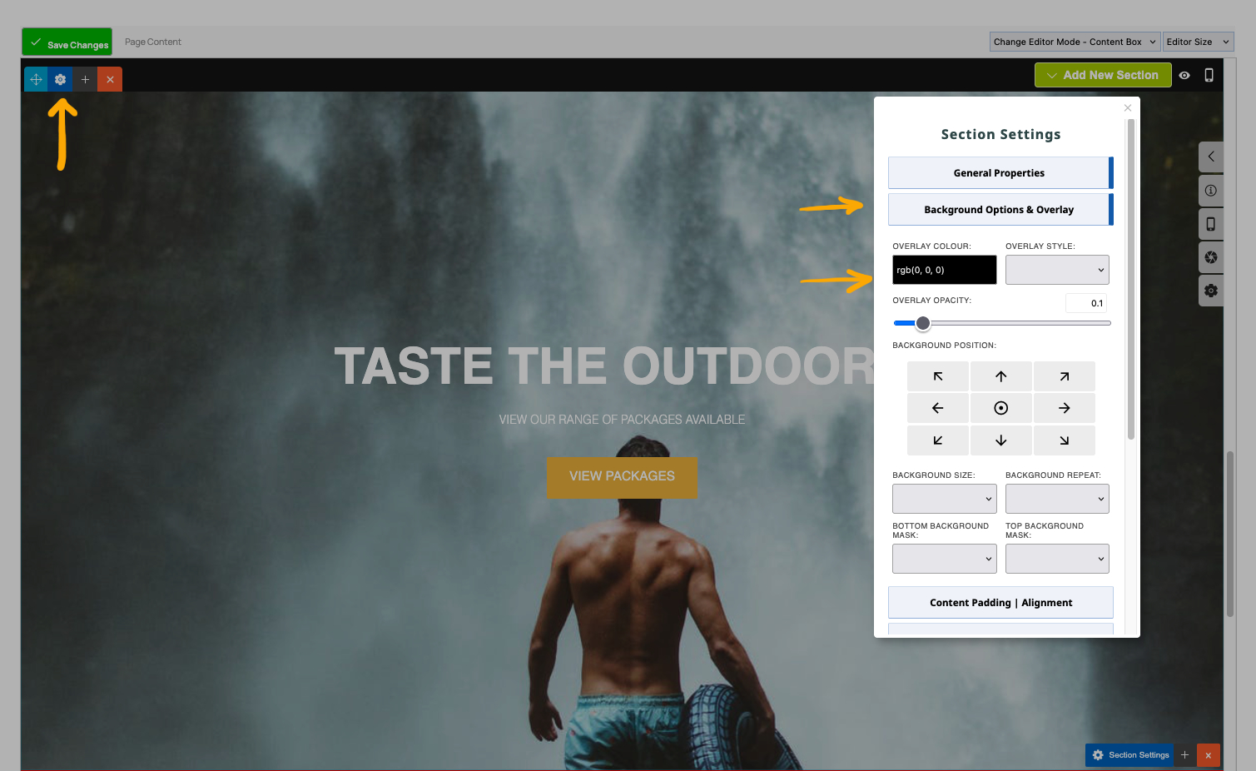Click the camera shutter icon in right sidebar
The width and height of the screenshot is (1256, 771).
click(1210, 257)
